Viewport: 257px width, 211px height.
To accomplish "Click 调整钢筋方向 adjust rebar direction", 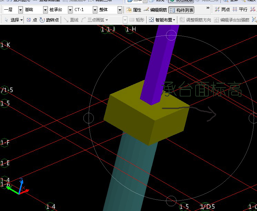I will pyautogui.click(x=195, y=20).
